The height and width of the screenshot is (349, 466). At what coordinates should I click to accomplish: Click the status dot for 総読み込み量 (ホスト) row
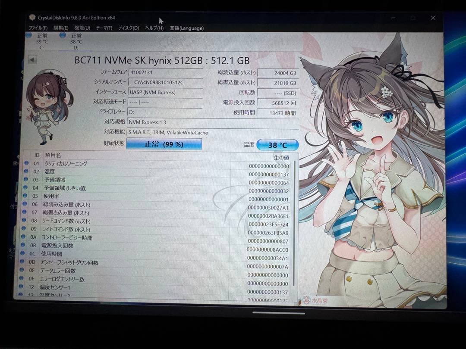click(x=25, y=204)
